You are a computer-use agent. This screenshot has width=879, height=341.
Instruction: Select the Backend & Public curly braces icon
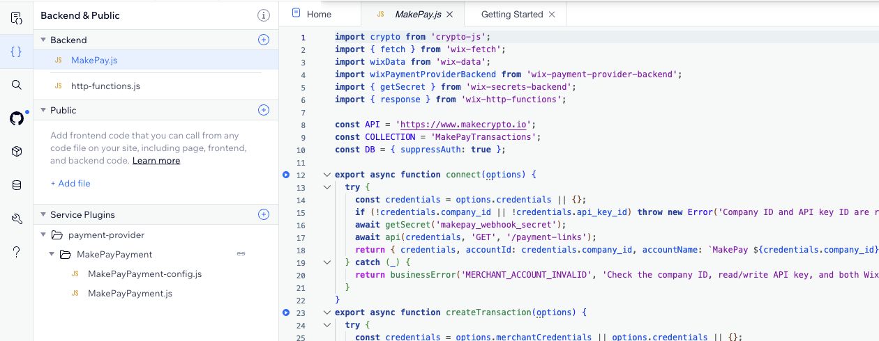coord(17,51)
